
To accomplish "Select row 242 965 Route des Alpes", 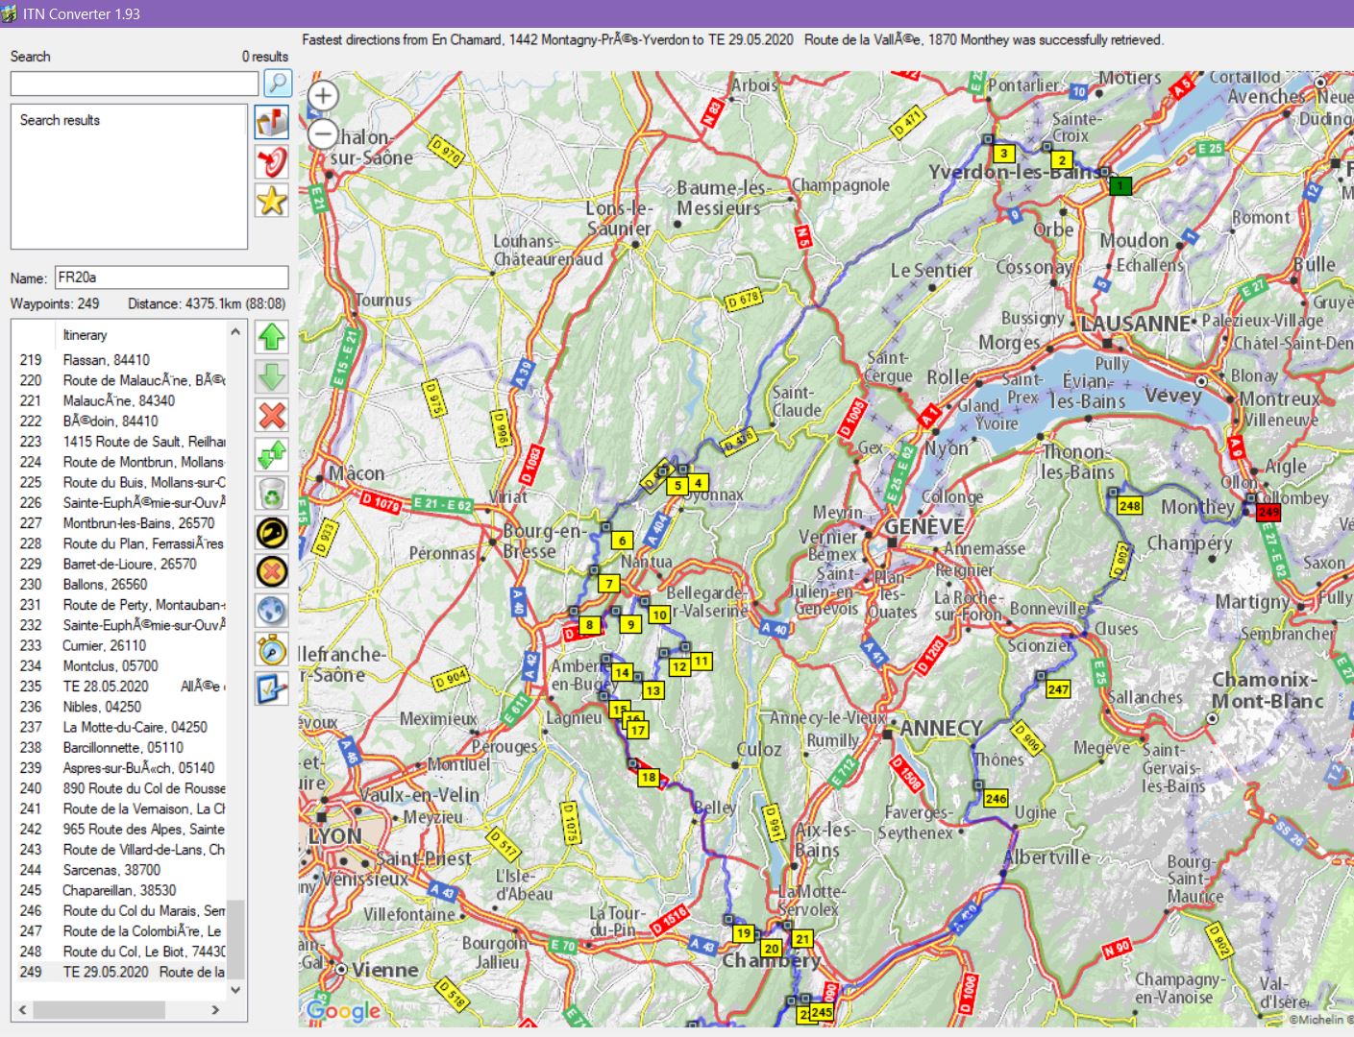I will click(119, 829).
